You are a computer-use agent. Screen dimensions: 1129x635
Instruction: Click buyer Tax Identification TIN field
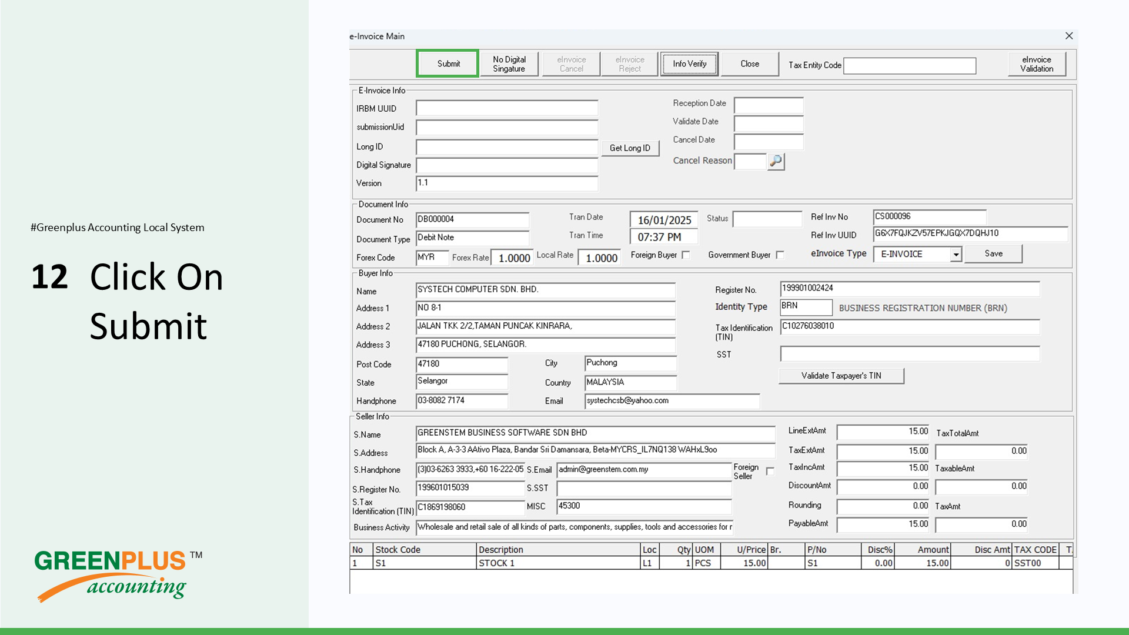[910, 327]
